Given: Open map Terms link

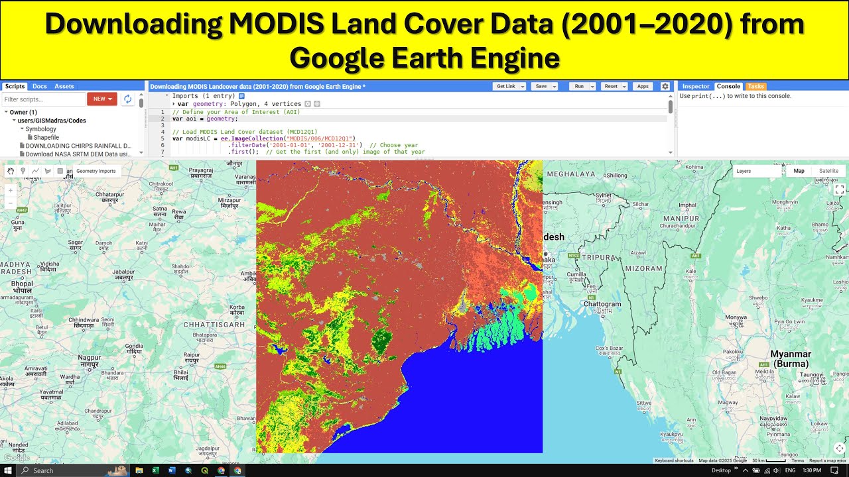Looking at the screenshot, I should pyautogui.click(x=797, y=460).
